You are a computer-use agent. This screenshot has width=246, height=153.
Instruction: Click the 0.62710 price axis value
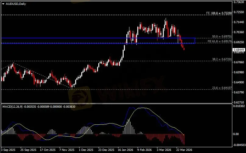click(238, 103)
